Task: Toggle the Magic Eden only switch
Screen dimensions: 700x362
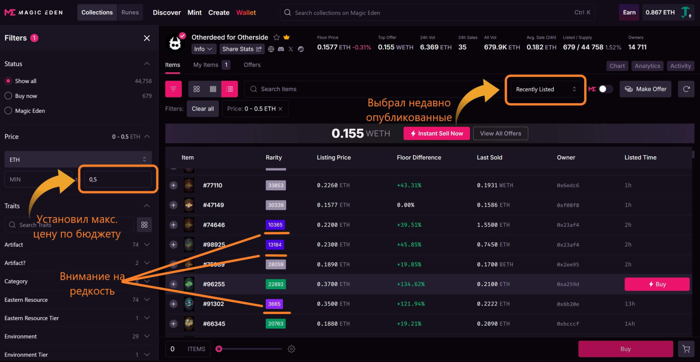Action: [x=606, y=89]
